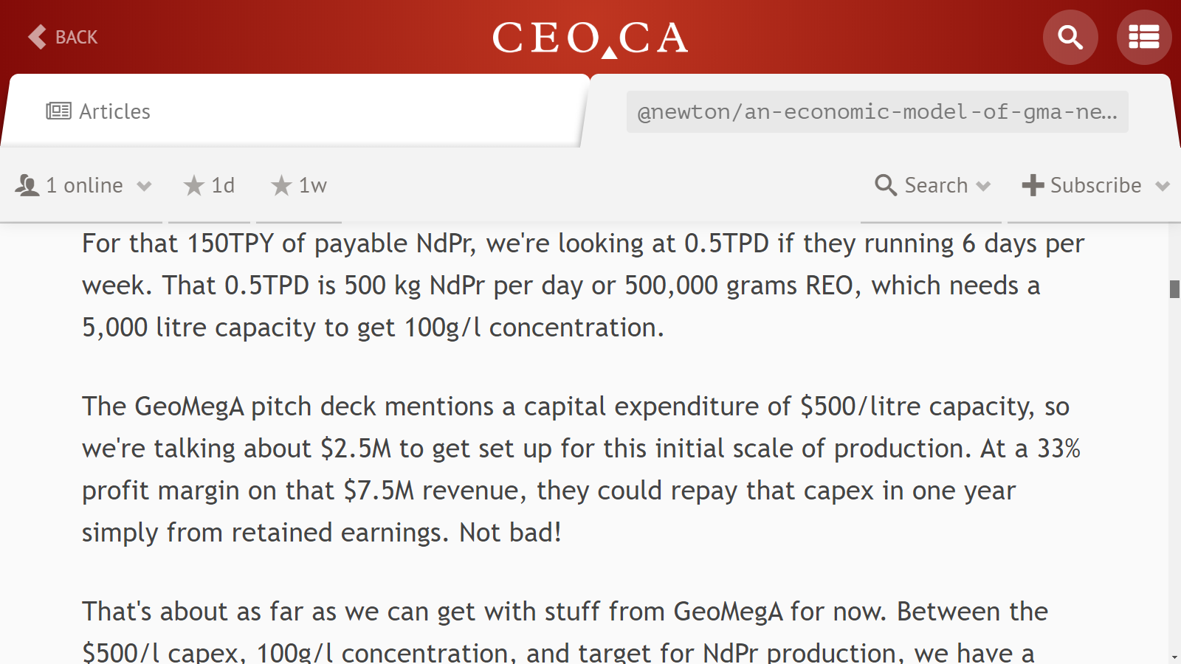Open search via the magnifier circle button

[x=1070, y=37]
